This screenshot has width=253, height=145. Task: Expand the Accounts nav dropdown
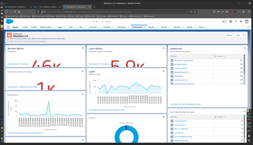point(99,27)
